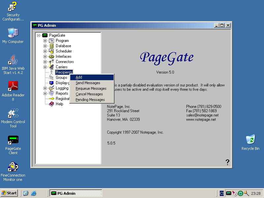This screenshot has height=198, width=264.
Task: Click the Recipients stick figure icon
Action: click(x=51, y=72)
